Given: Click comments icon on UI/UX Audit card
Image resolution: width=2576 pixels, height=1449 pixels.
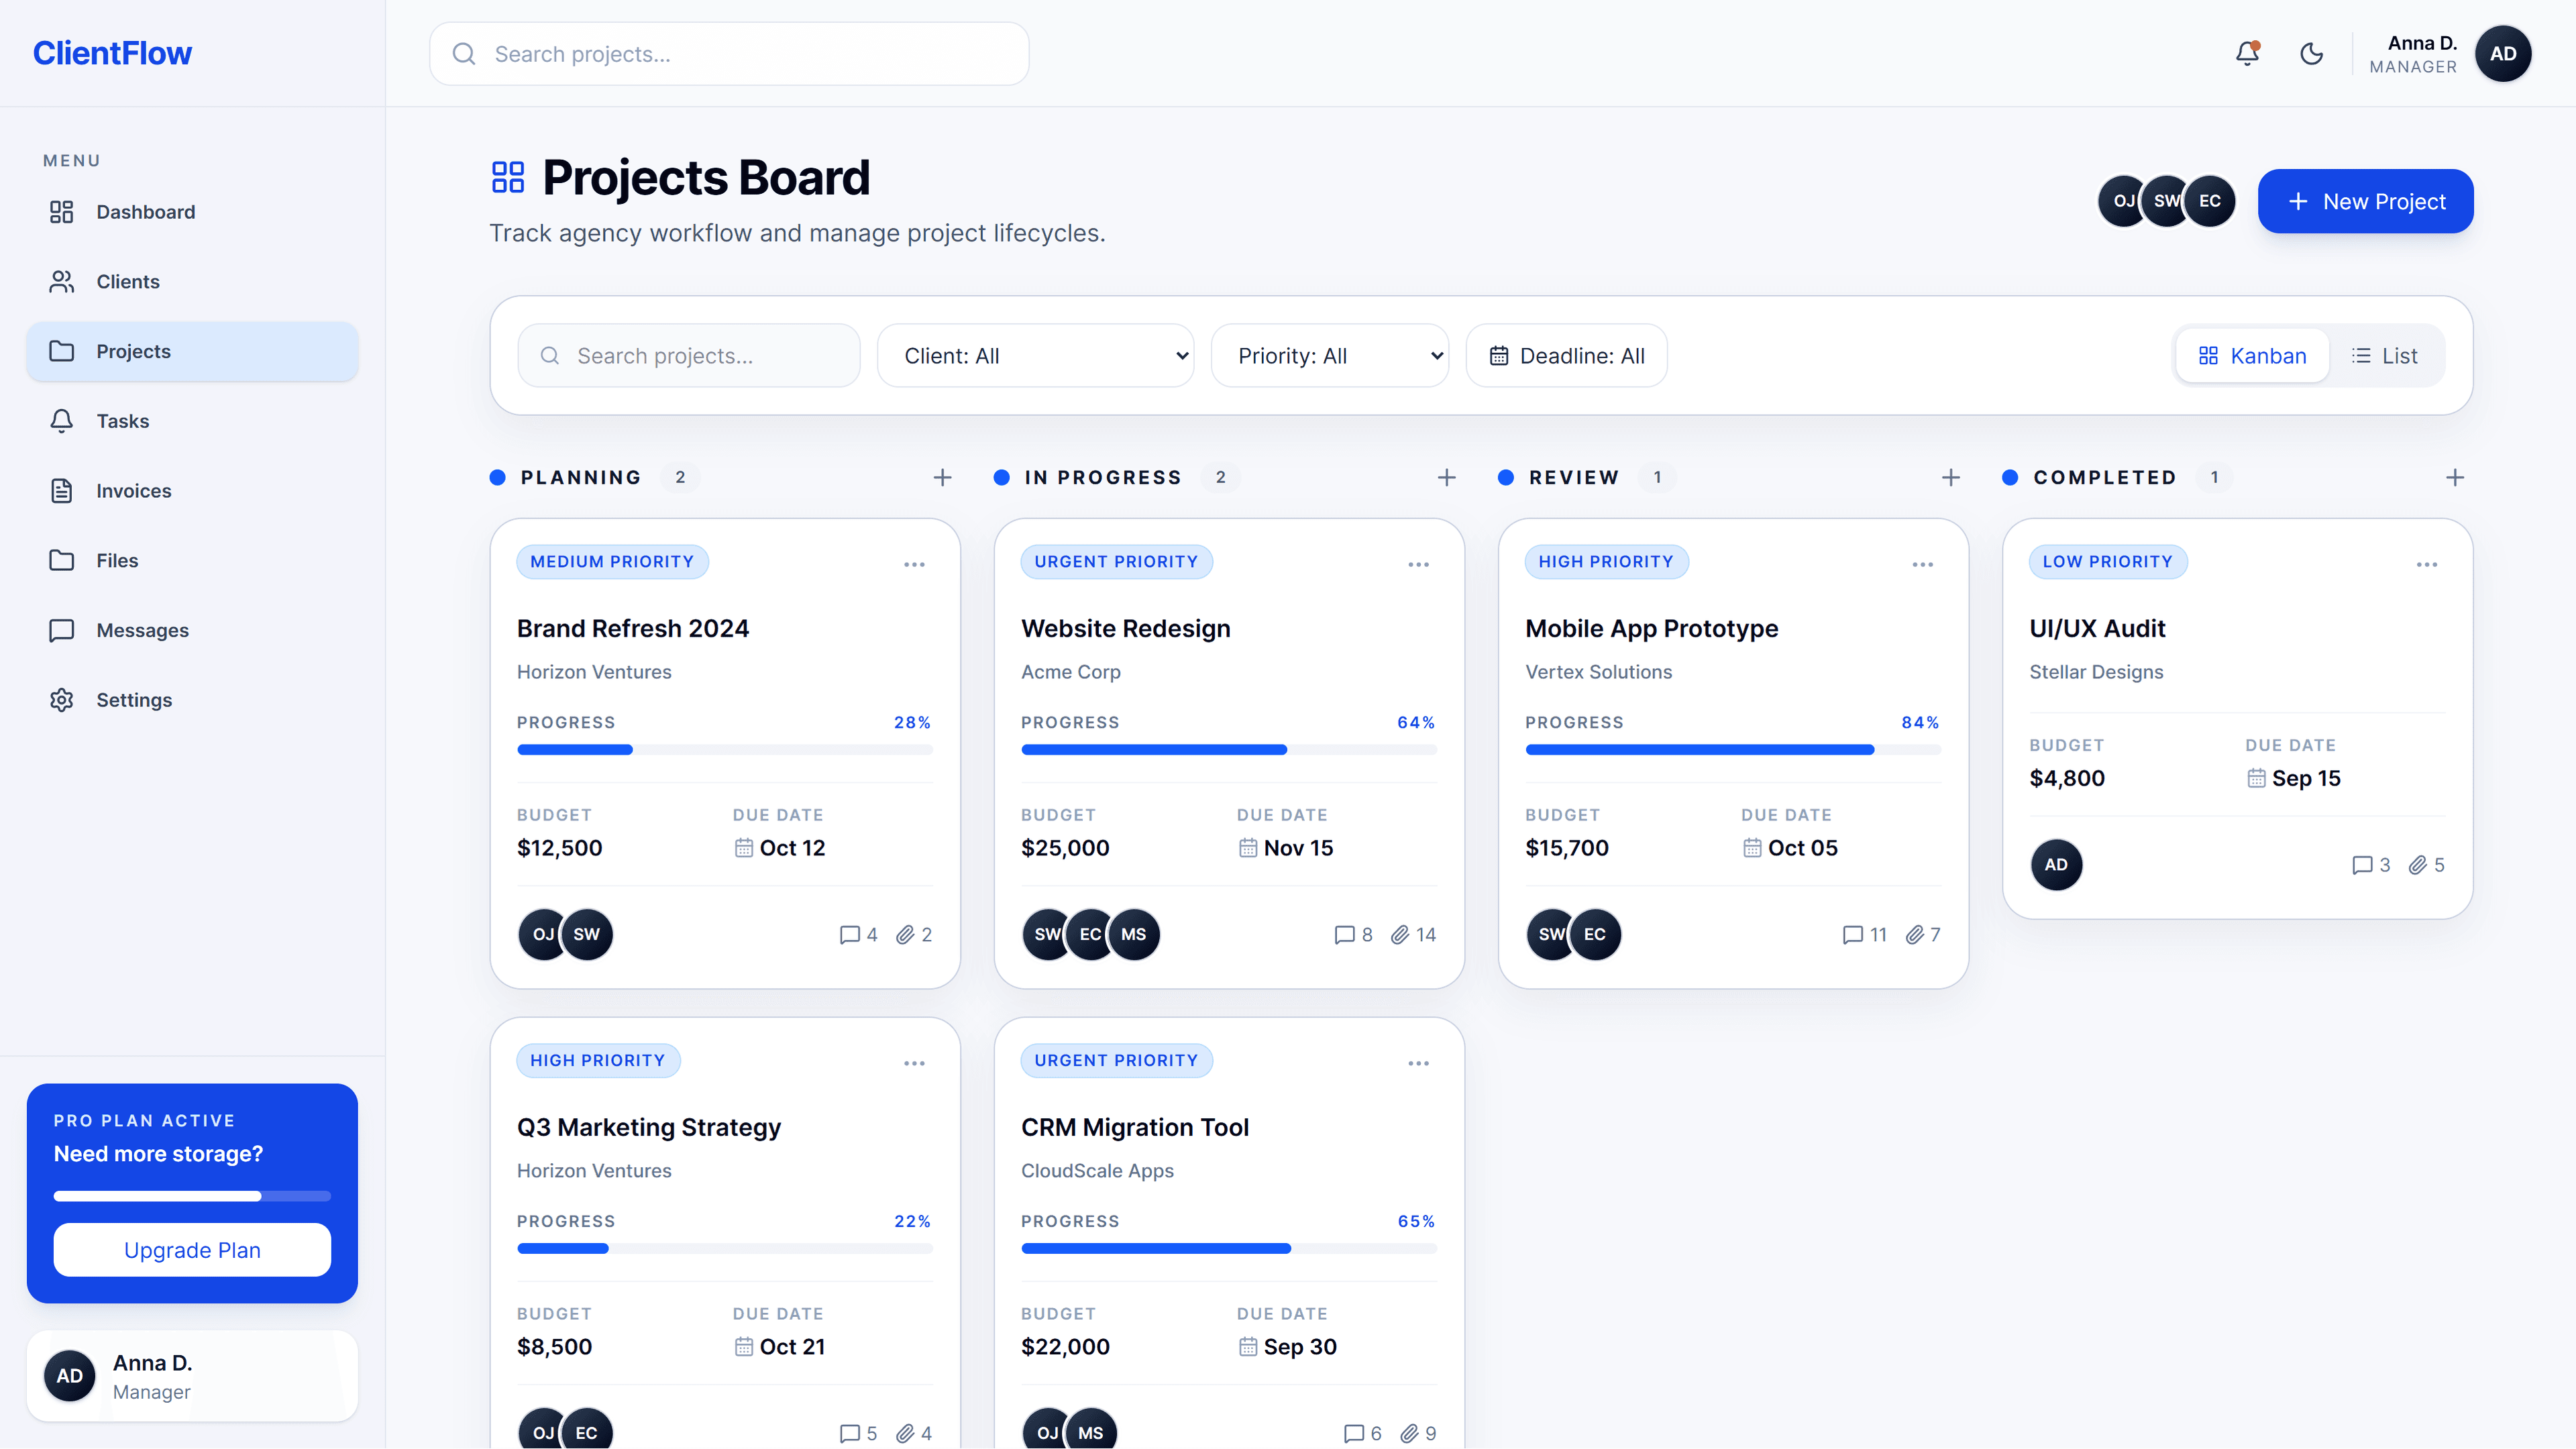Looking at the screenshot, I should [2362, 865].
